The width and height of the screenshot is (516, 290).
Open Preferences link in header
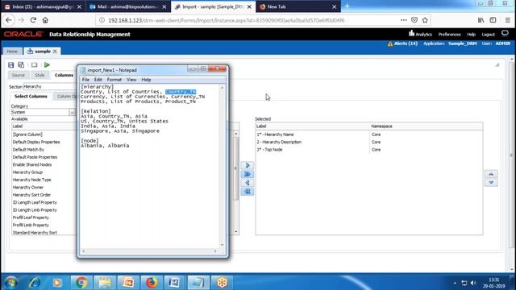point(449,35)
